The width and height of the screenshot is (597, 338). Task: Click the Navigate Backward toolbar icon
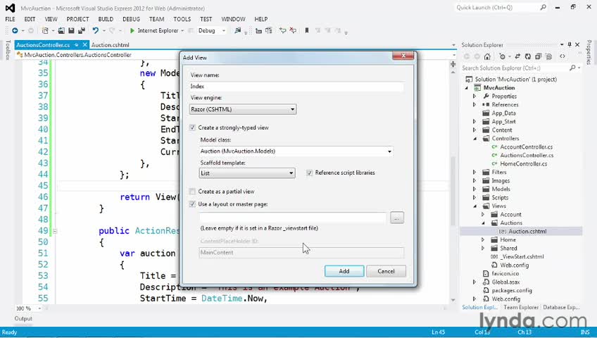pos(15,30)
